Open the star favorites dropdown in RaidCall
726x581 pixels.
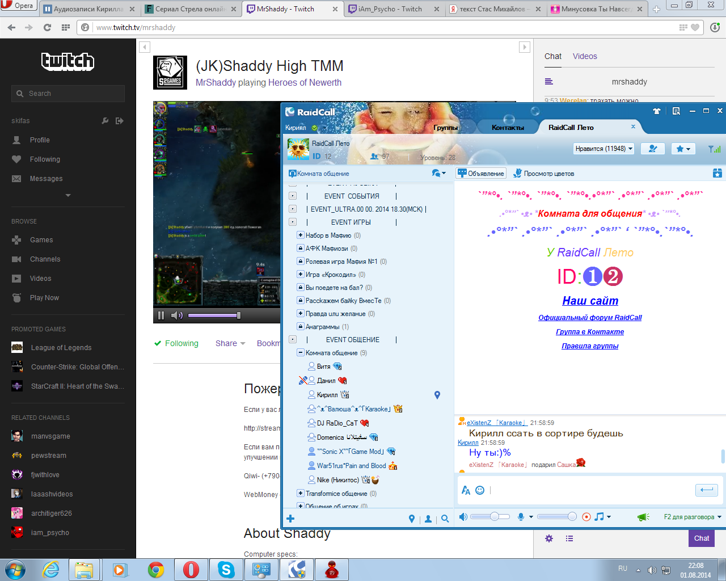click(683, 149)
